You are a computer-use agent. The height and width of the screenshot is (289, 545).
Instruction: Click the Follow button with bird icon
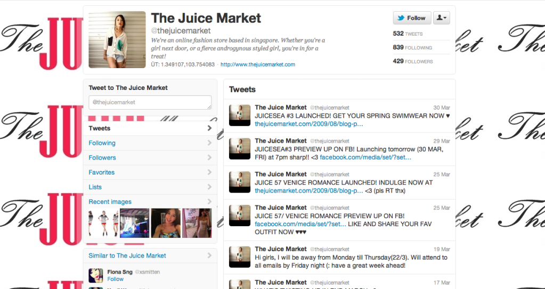pos(412,18)
